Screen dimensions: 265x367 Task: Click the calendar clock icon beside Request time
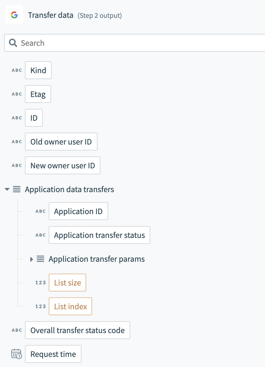click(16, 354)
